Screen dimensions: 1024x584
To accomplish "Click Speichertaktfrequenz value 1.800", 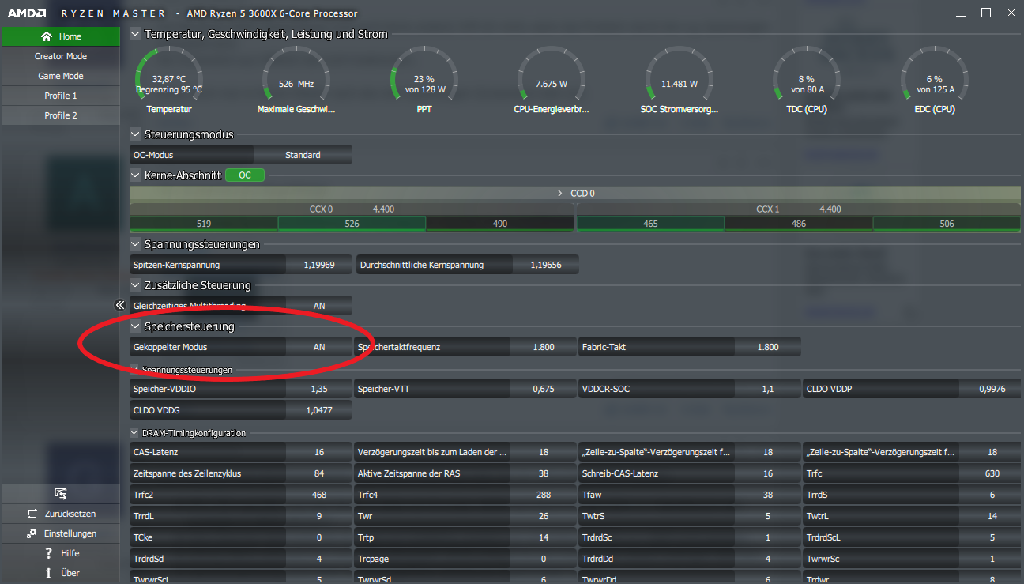I will 544,347.
